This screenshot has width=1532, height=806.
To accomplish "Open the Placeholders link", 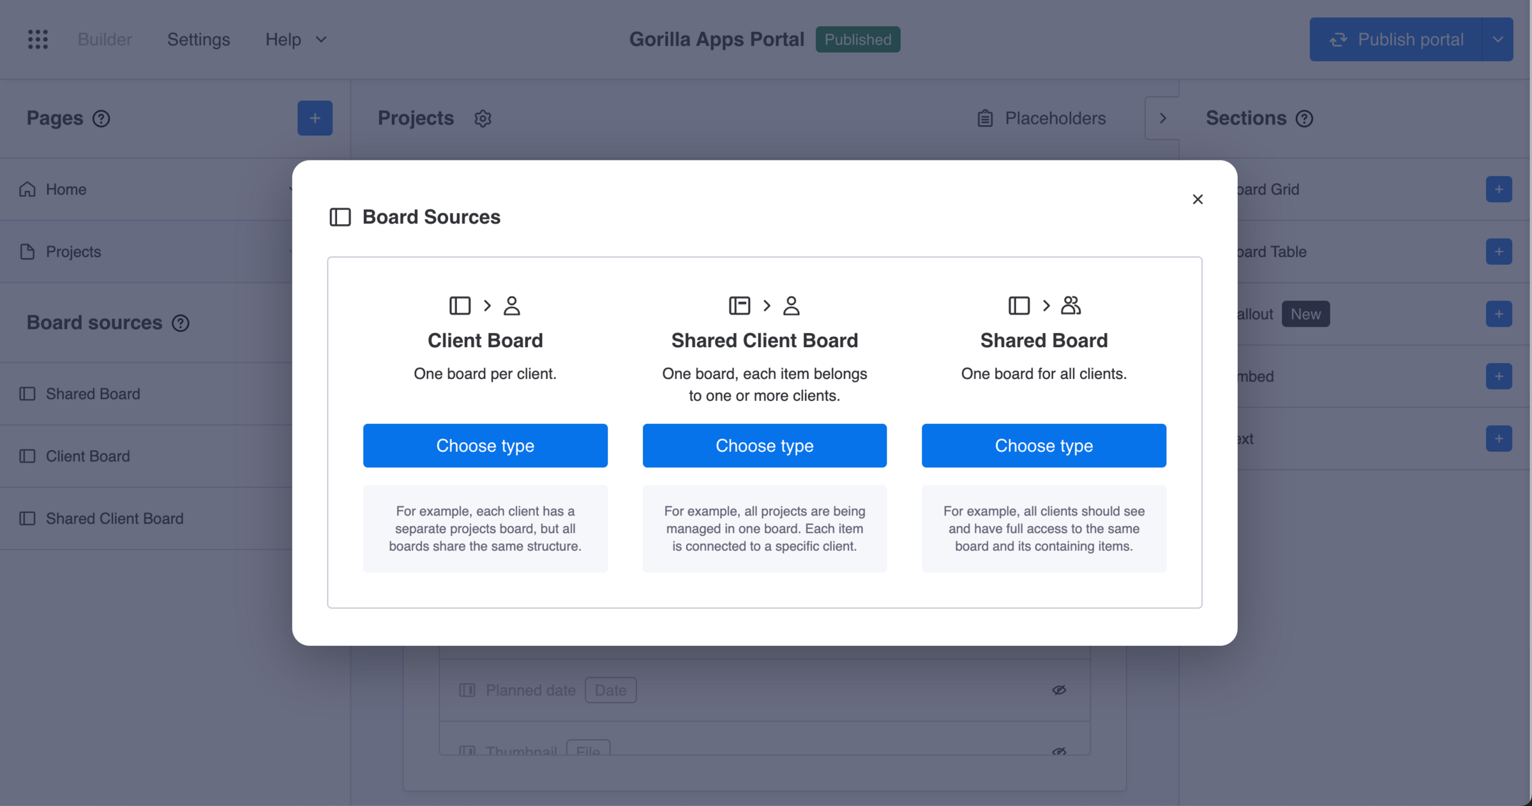I will click(x=1042, y=119).
